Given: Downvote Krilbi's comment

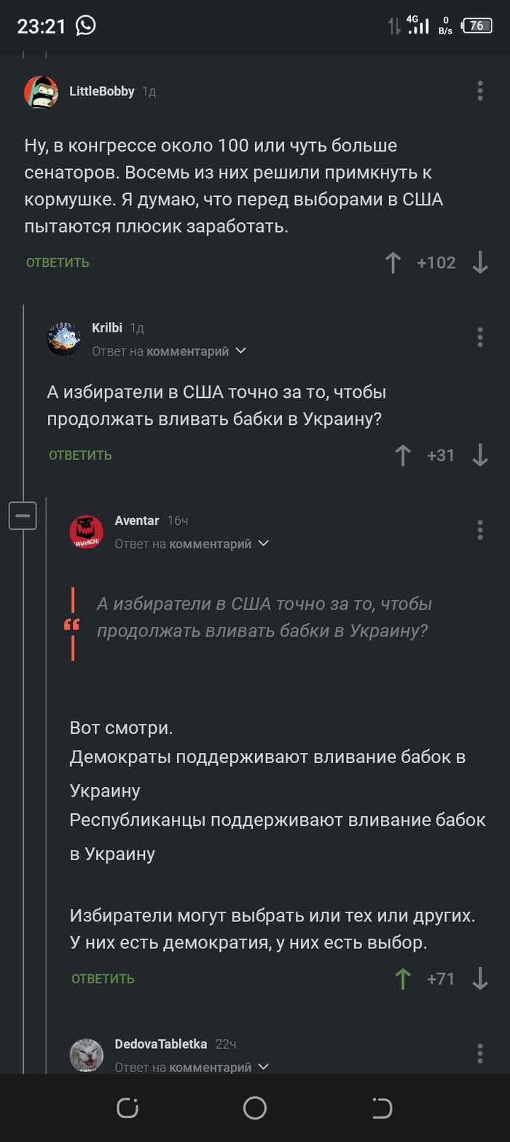Looking at the screenshot, I should click(481, 455).
